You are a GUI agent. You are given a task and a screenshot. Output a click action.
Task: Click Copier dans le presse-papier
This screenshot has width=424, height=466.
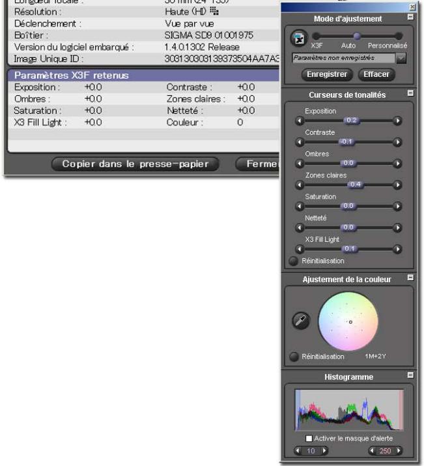(135, 164)
